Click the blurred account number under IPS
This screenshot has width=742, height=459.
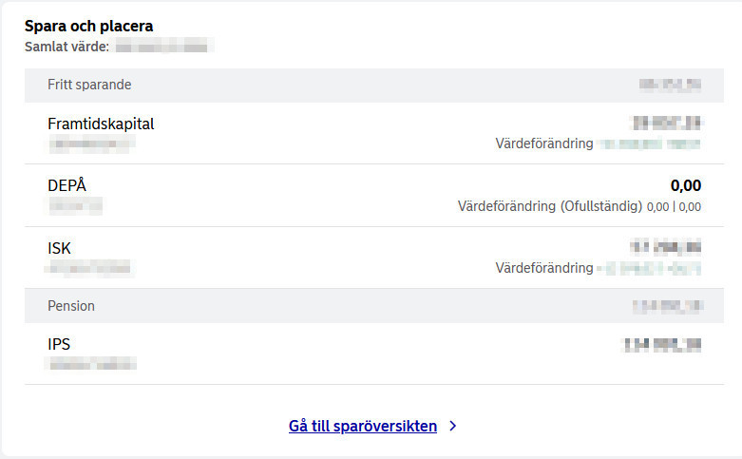coord(91,363)
